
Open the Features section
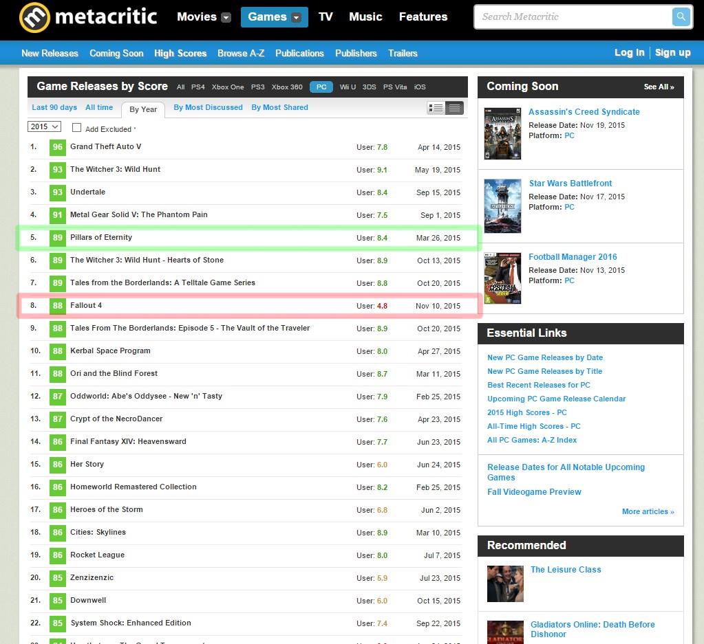423,17
